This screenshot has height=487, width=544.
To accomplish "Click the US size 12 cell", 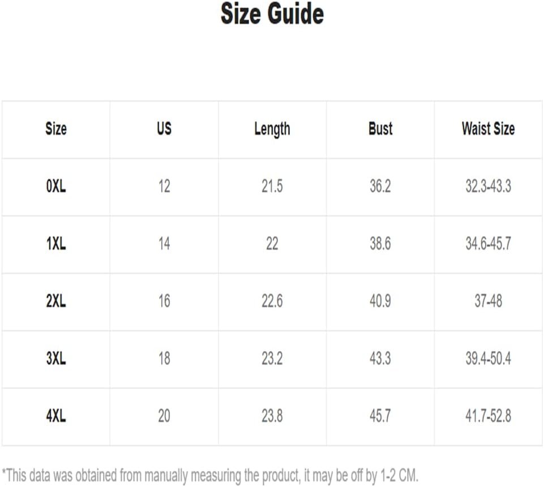I will 164,186.
